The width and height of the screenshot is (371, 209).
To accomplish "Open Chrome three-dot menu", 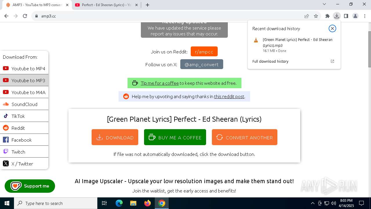I will tap(365, 16).
